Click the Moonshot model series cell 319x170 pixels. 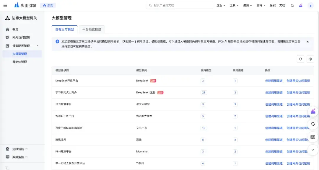point(142,151)
